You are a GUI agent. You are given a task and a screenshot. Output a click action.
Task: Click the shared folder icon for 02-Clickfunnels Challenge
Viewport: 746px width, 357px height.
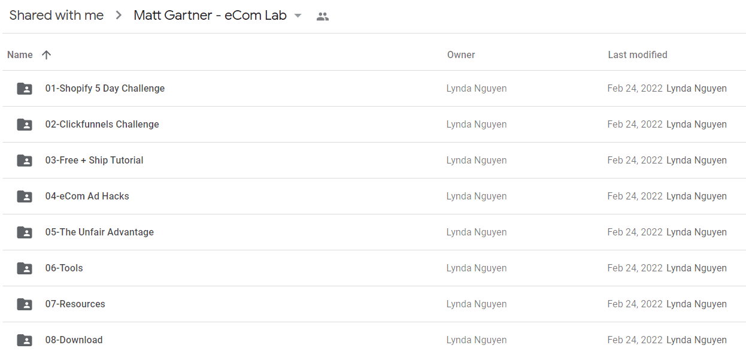(x=25, y=125)
